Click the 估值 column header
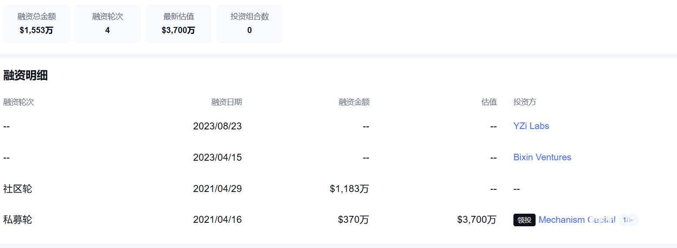The height and width of the screenshot is (248, 677). click(x=489, y=102)
